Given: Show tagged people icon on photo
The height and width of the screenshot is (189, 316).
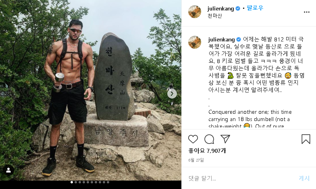Looking at the screenshot, I should (x=8, y=171).
